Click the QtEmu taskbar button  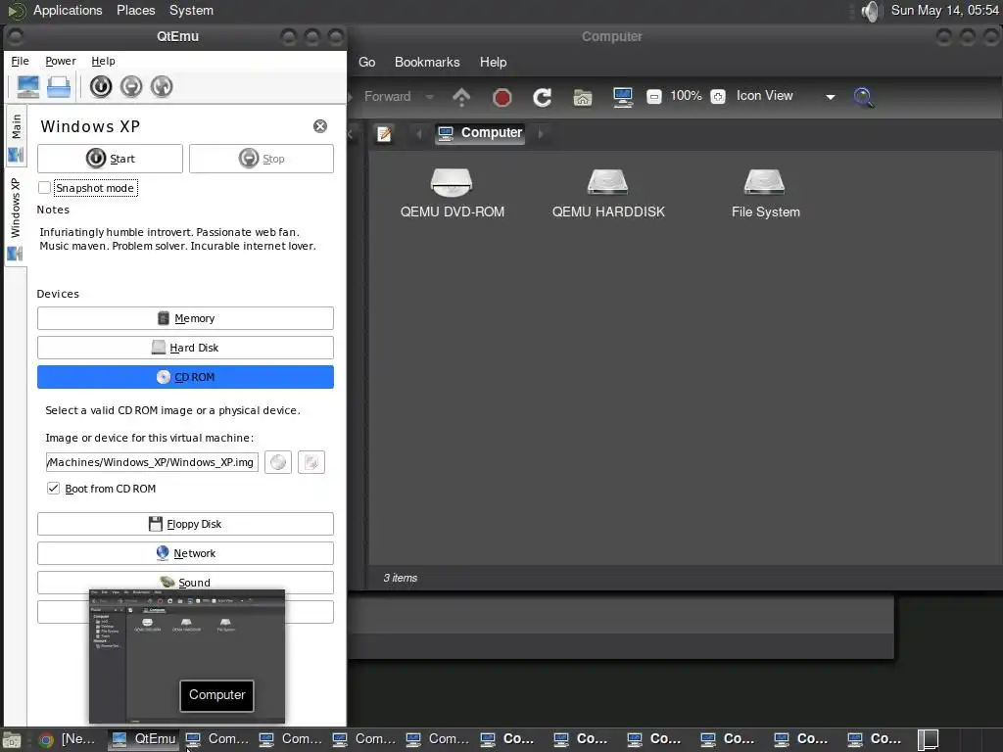(x=143, y=739)
